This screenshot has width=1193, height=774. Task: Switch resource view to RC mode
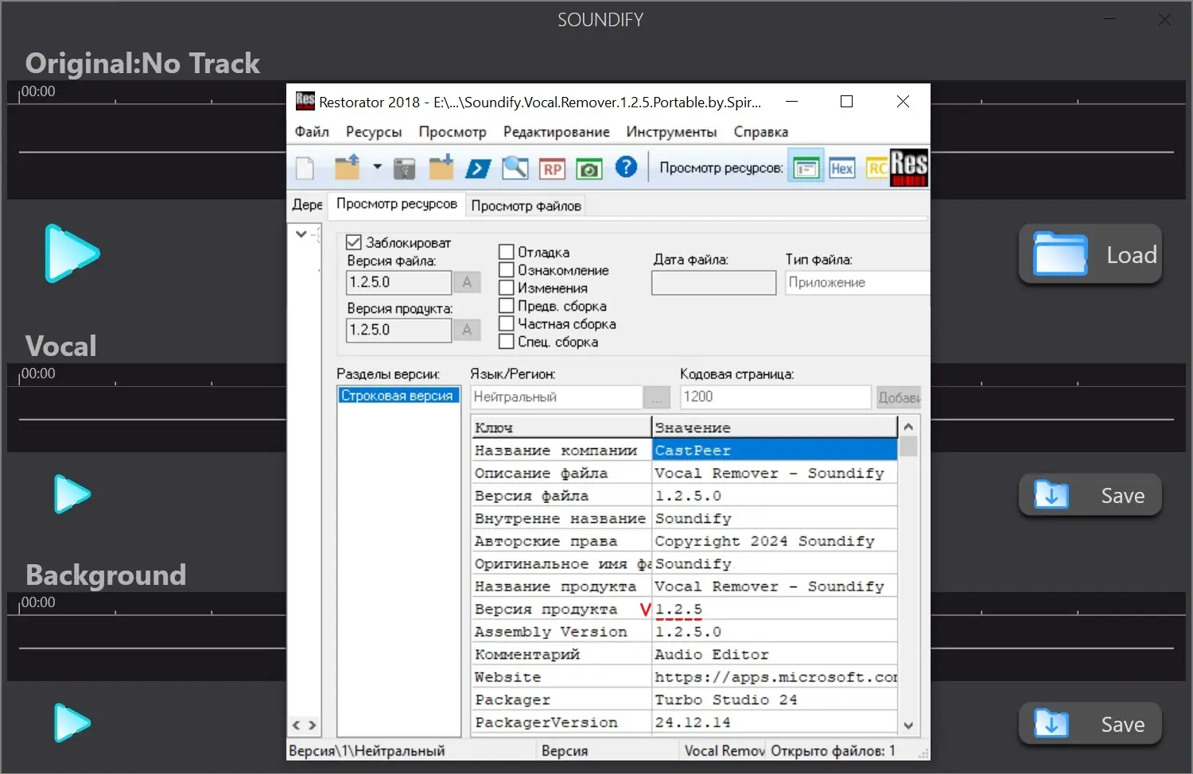(876, 167)
